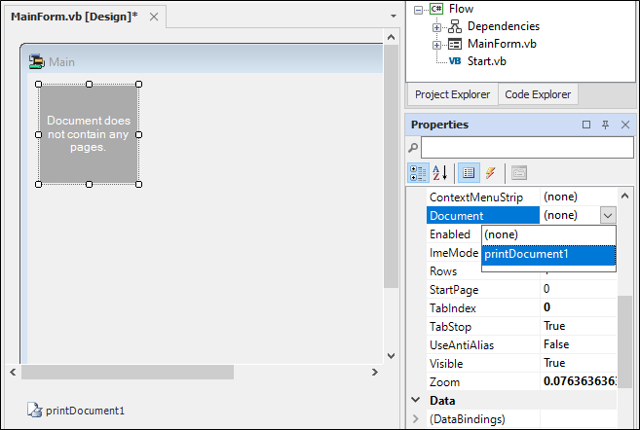Click the Document property dropdown arrow

[607, 215]
